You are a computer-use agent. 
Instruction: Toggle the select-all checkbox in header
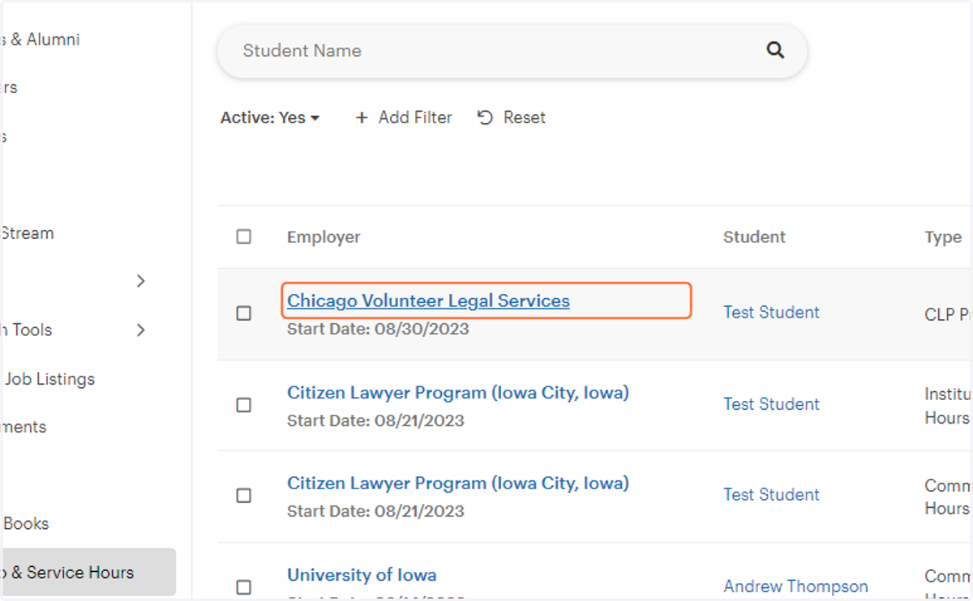click(243, 237)
